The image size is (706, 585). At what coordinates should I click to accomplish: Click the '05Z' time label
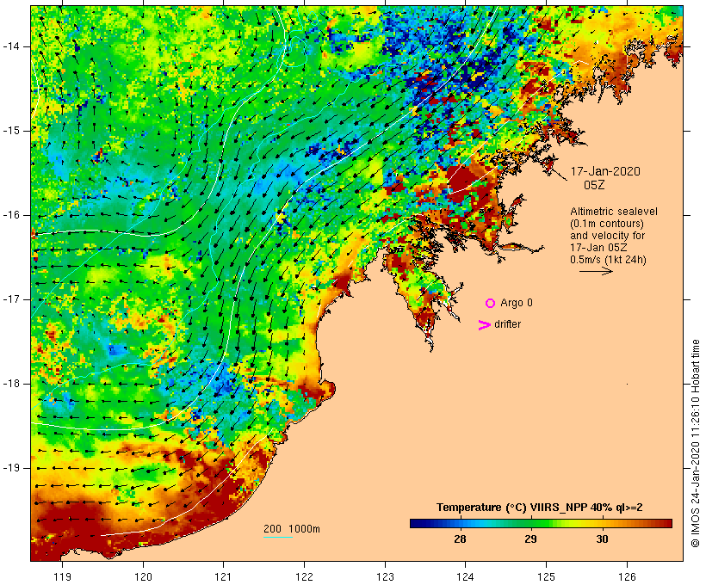pyautogui.click(x=594, y=185)
